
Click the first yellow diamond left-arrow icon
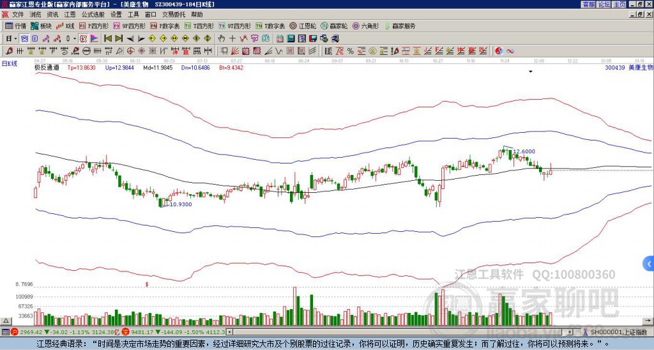pyautogui.click(x=152, y=38)
